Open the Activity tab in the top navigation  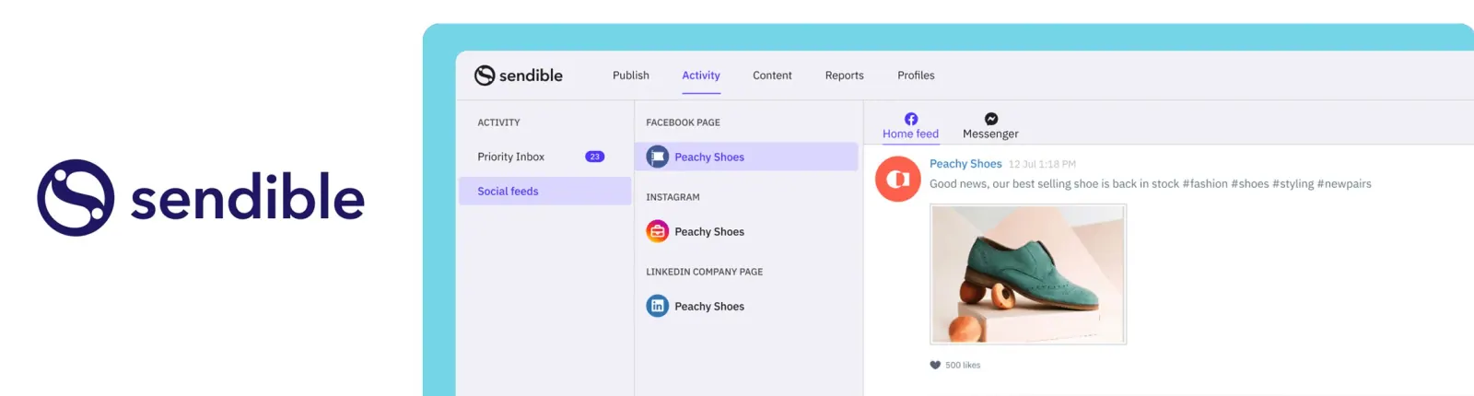pos(701,76)
